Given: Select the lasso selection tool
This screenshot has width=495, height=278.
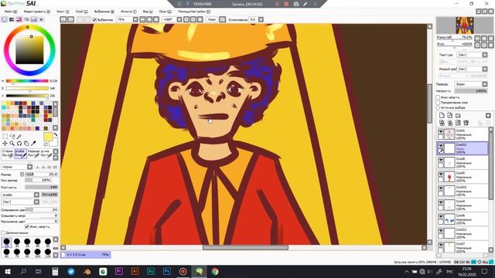Looking at the screenshot, I should 12,136.
